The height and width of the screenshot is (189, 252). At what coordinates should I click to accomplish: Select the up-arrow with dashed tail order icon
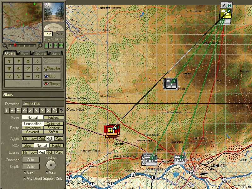point(19,61)
